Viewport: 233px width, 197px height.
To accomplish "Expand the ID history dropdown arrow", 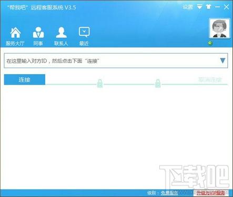I will 222,60.
